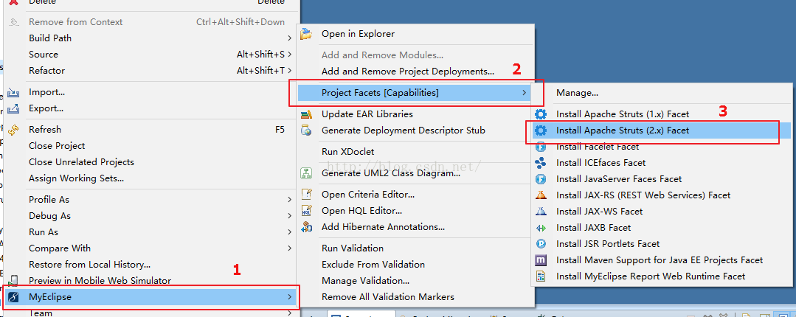This screenshot has width=796, height=317.
Task: Click the Generate Deployment Descriptor Stub icon
Action: coord(306,130)
